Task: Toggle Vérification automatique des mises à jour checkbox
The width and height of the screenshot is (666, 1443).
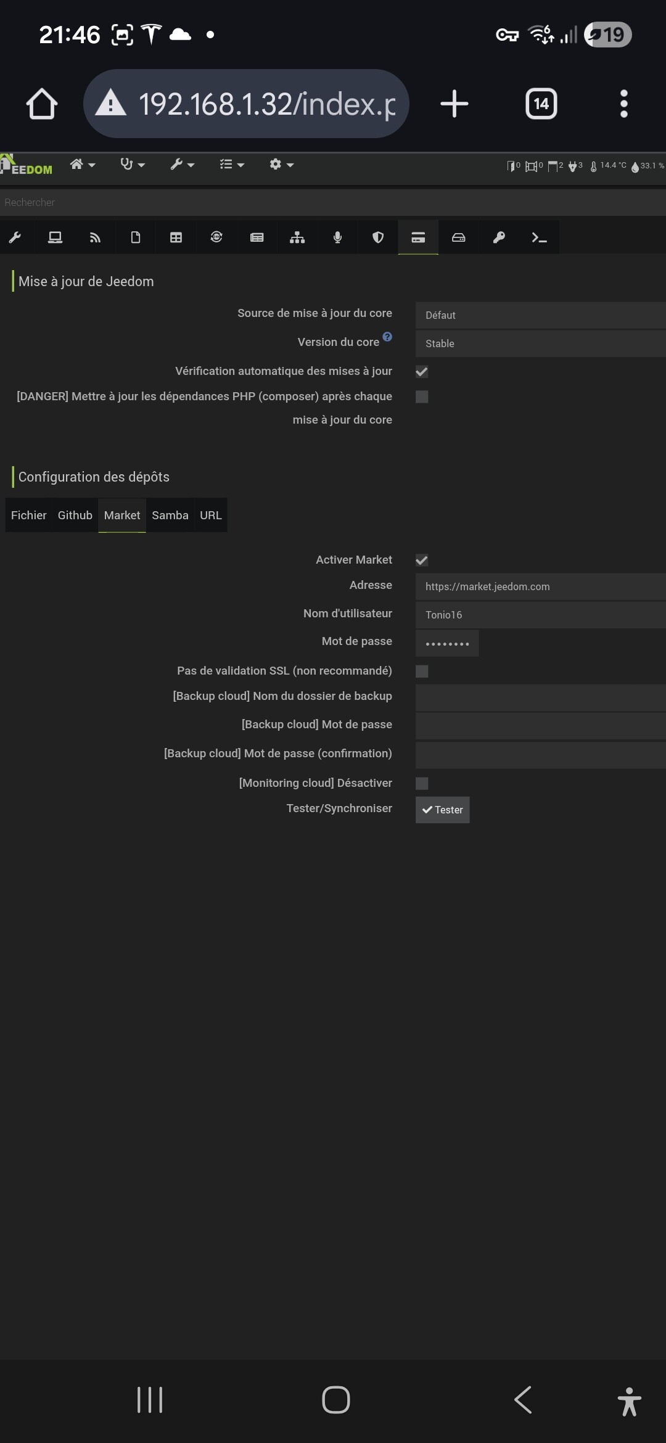Action: pyautogui.click(x=422, y=372)
